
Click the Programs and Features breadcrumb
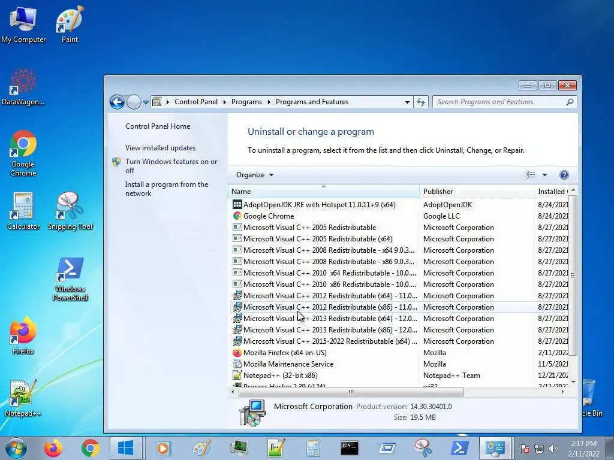click(312, 102)
